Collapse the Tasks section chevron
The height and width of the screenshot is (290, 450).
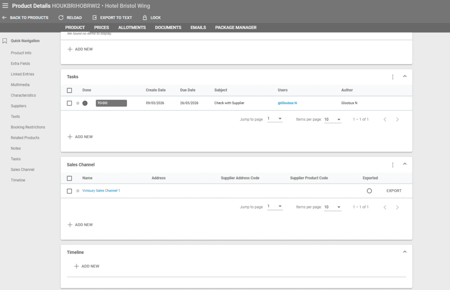pos(405,77)
